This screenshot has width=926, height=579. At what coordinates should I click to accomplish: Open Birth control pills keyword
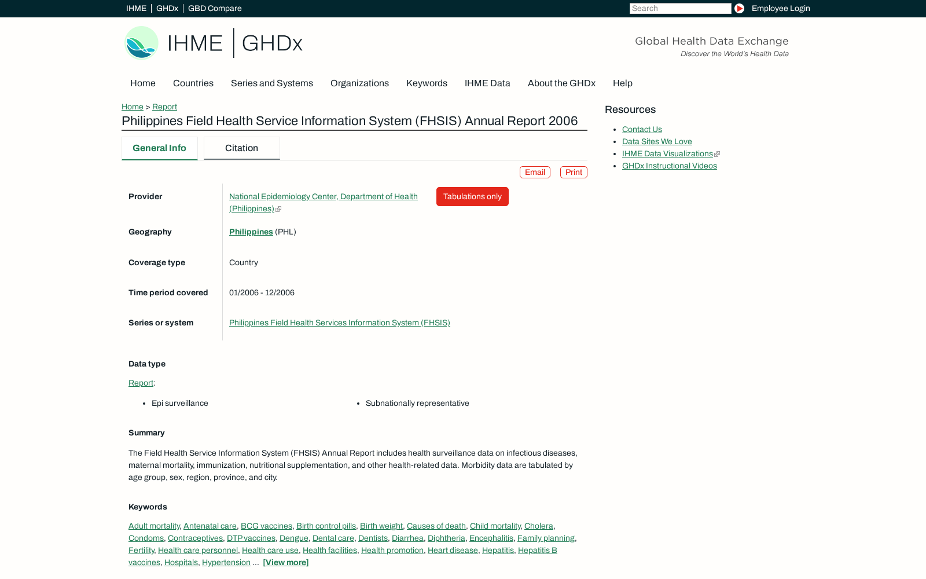[x=326, y=526]
